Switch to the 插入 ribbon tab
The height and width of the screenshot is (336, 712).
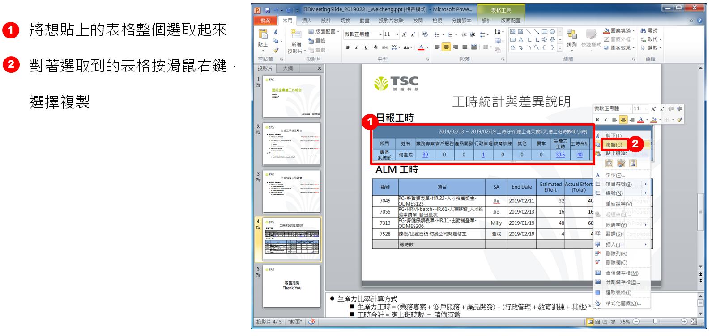[x=307, y=21]
